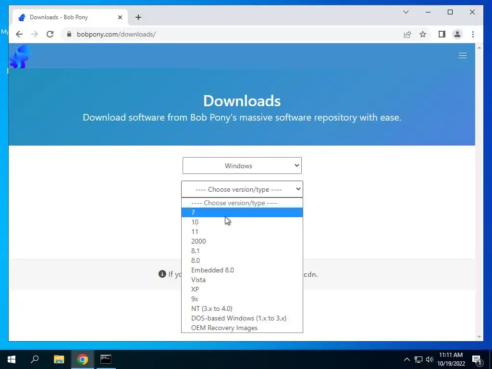Select version 10 from the list
The image size is (492, 369).
pyautogui.click(x=242, y=222)
